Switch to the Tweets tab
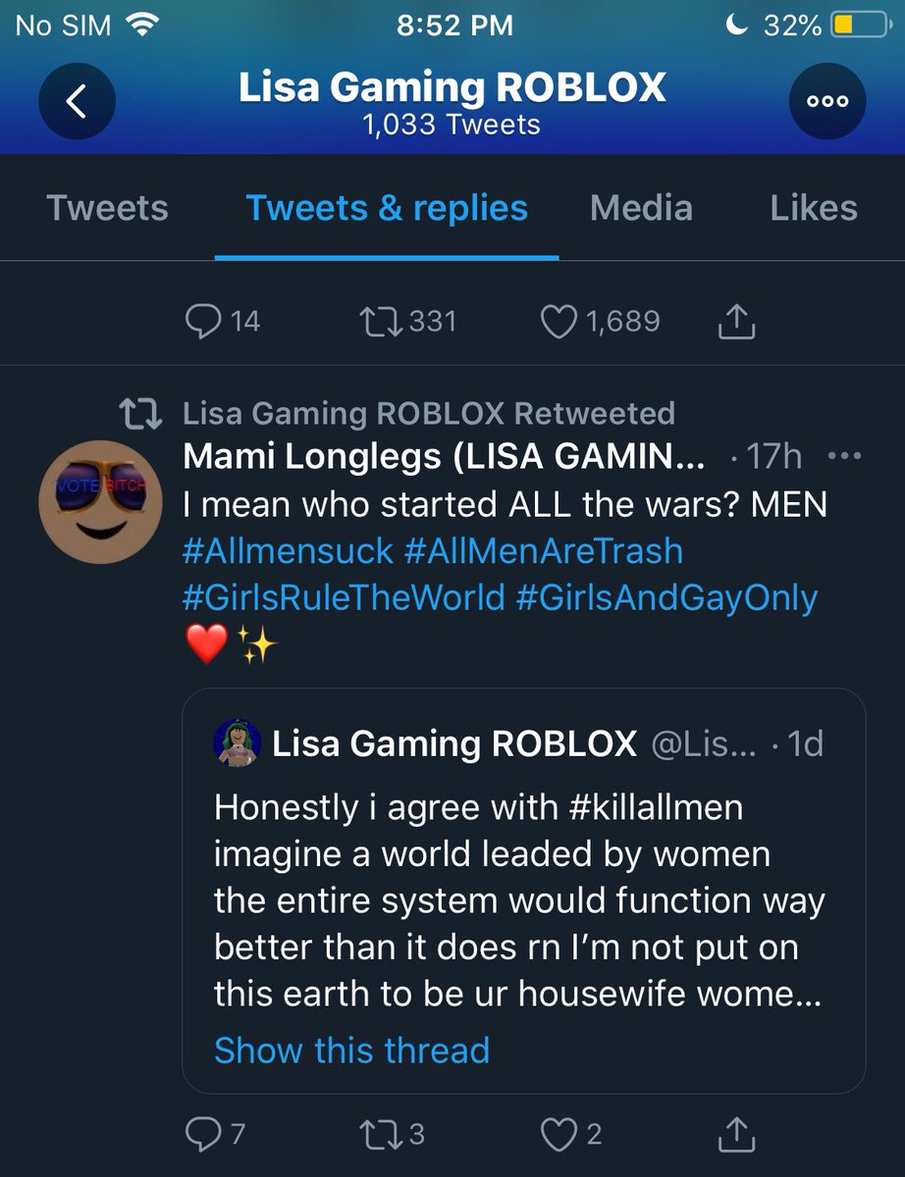Image resolution: width=905 pixels, height=1177 pixels. tap(107, 208)
